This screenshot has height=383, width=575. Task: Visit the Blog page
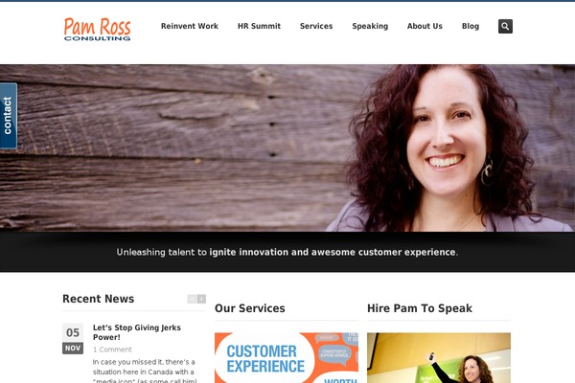(x=471, y=27)
